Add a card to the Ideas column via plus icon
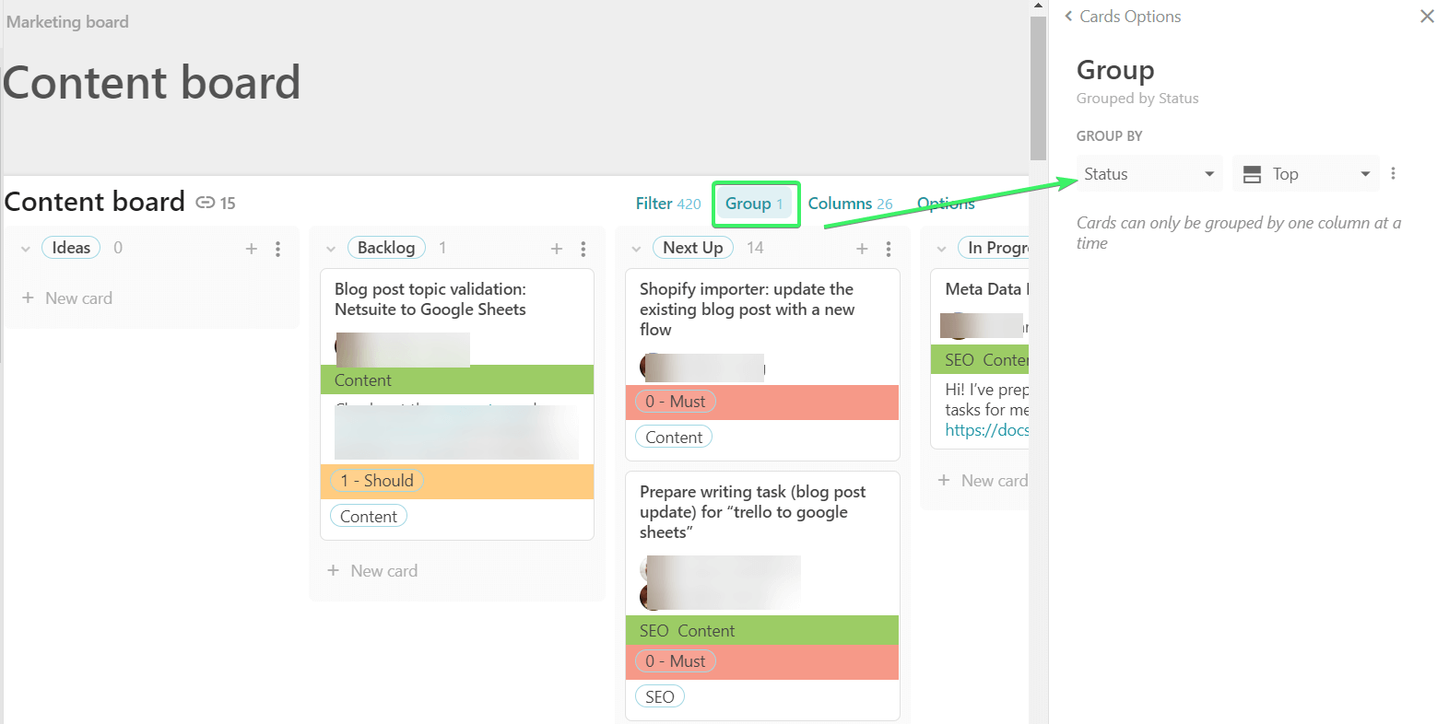The image size is (1449, 724). (251, 249)
